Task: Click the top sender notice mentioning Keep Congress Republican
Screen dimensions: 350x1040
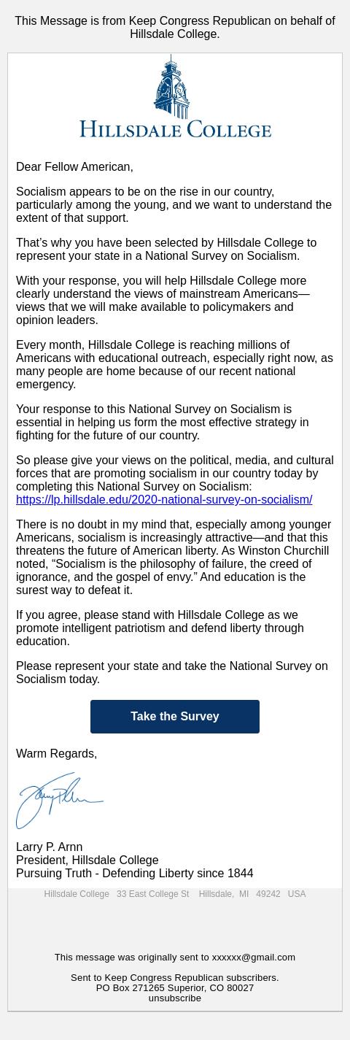Action: (175, 27)
